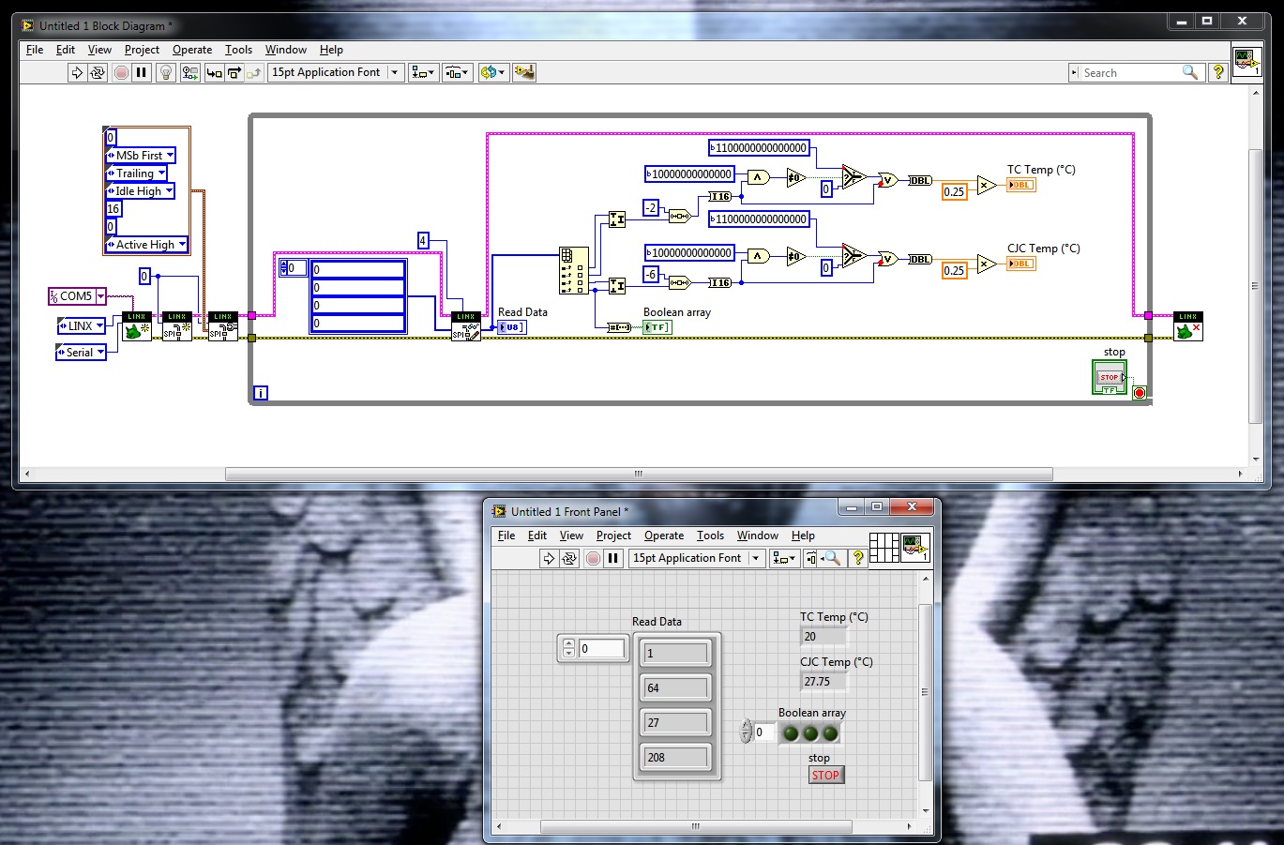
Task: Click Step Over debugging icon
Action: point(234,72)
